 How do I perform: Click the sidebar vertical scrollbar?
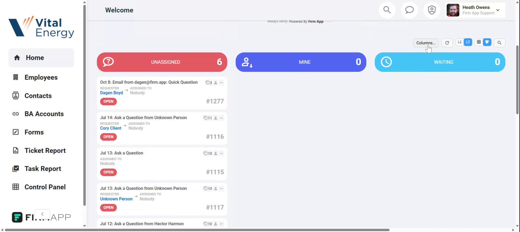click(x=84, y=105)
